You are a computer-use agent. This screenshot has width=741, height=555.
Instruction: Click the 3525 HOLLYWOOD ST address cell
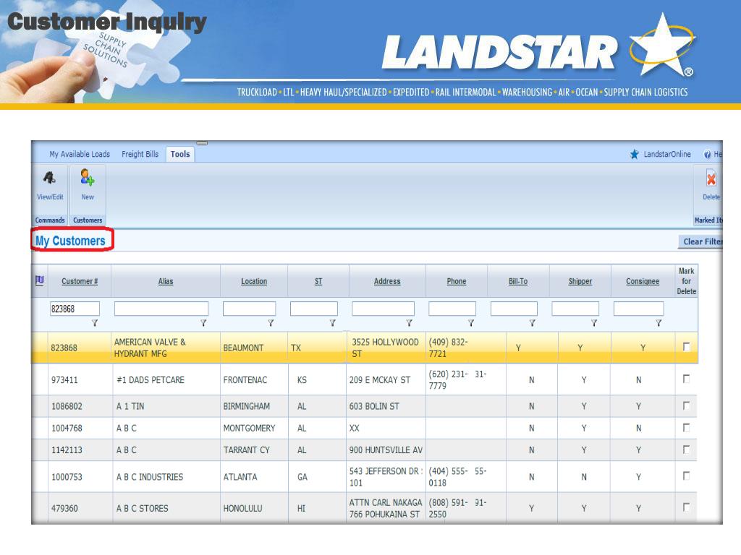pyautogui.click(x=385, y=348)
